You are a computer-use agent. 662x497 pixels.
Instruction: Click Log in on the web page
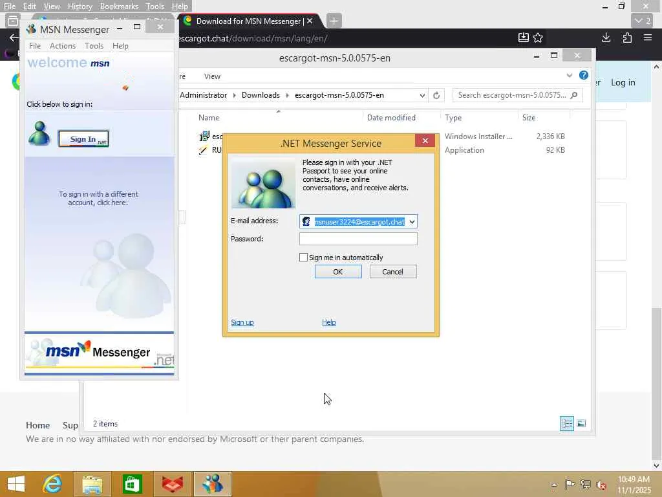(623, 82)
